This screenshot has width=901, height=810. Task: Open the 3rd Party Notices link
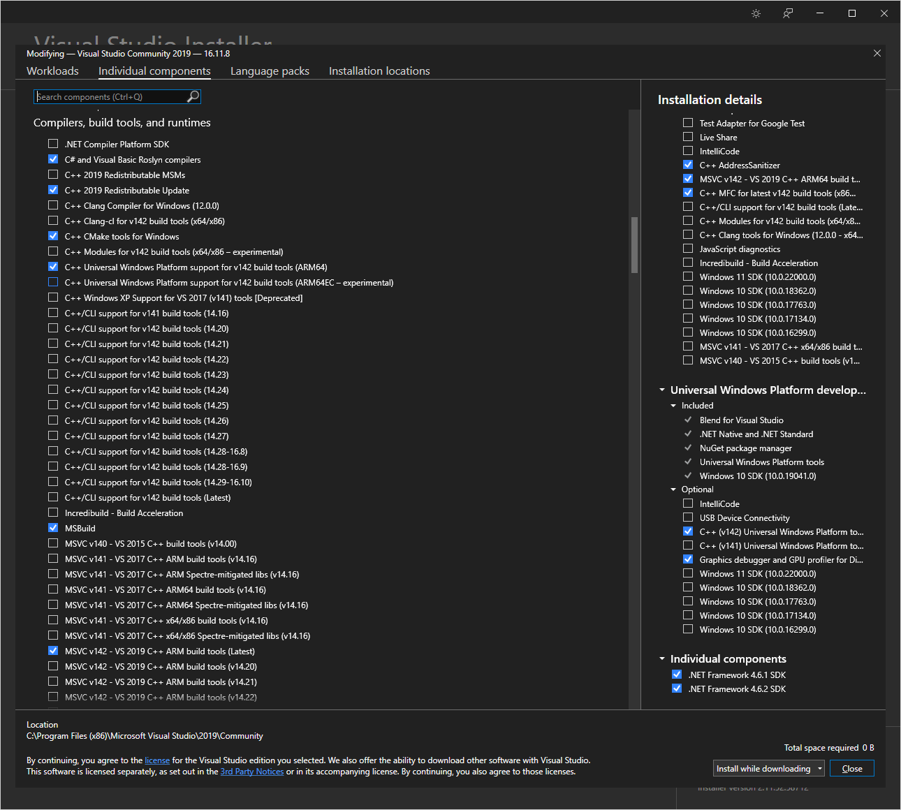(x=252, y=772)
